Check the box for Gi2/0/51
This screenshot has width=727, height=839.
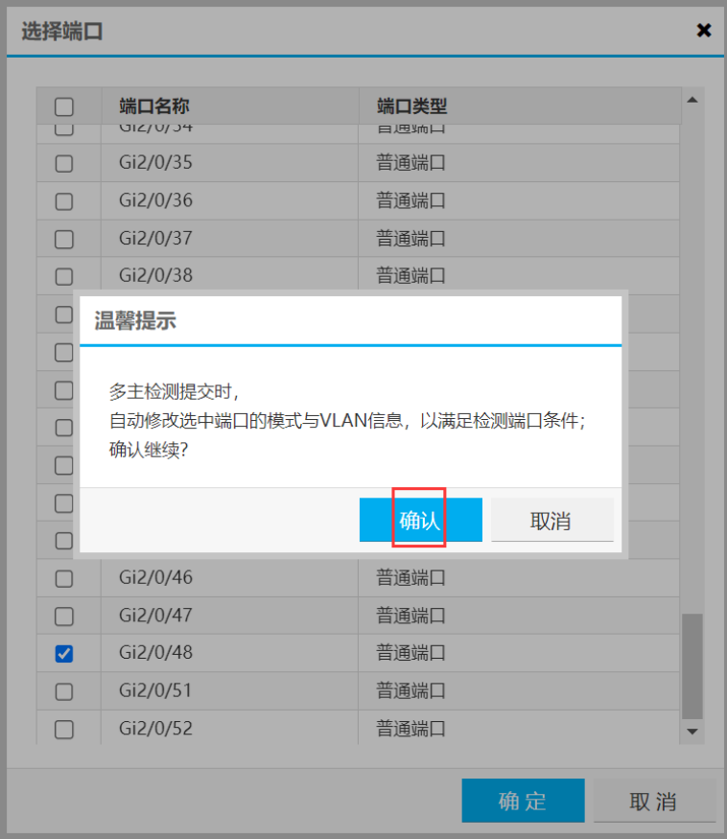(x=63, y=691)
